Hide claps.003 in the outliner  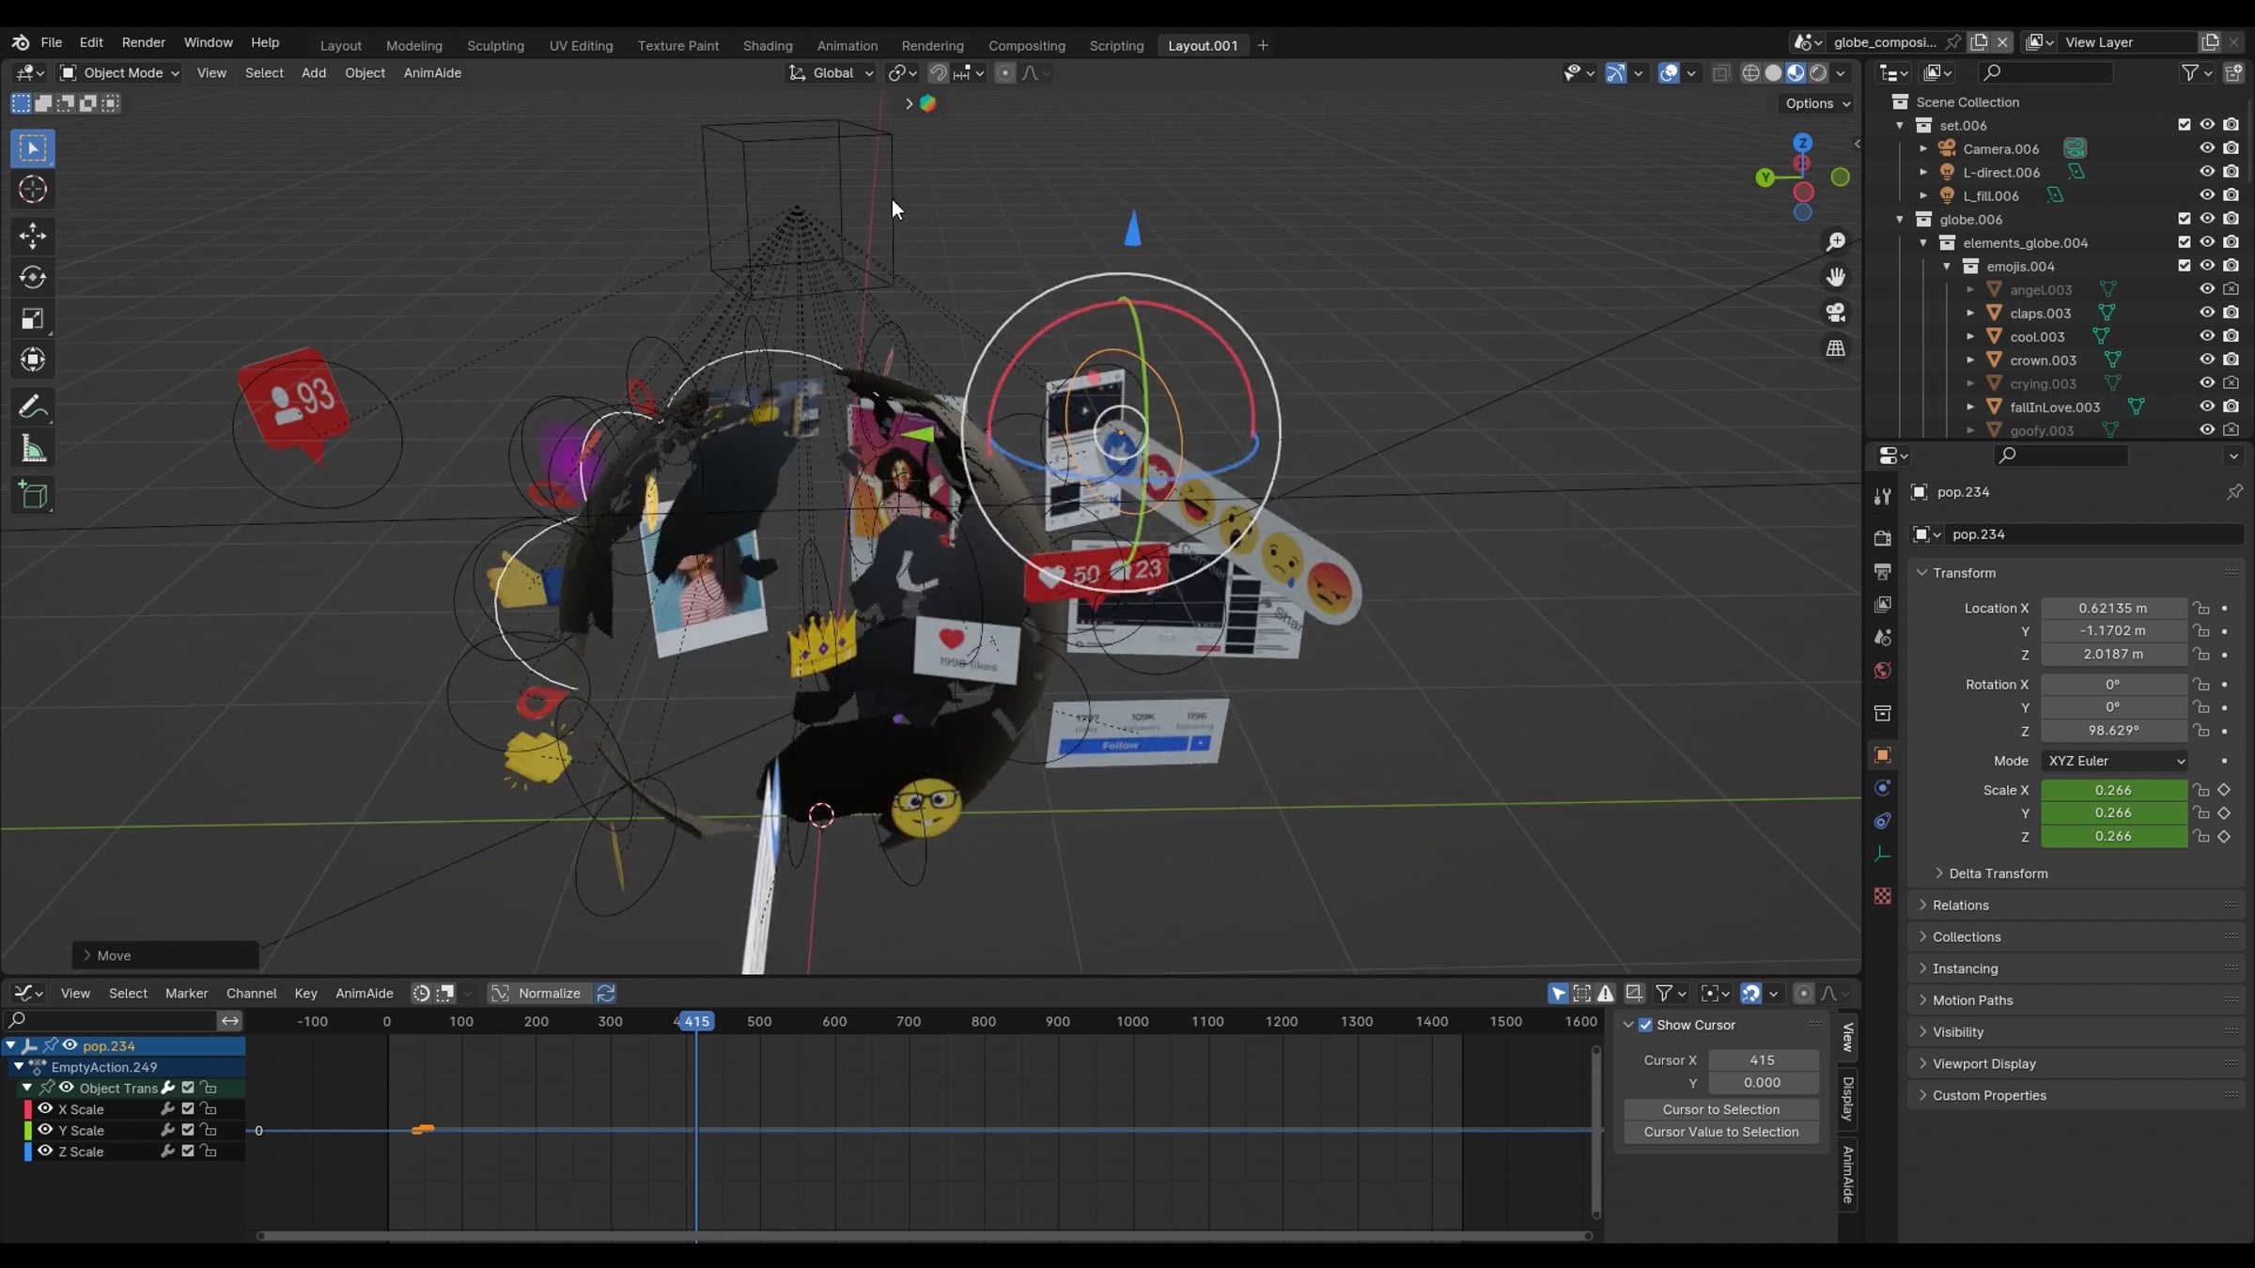[2206, 313]
